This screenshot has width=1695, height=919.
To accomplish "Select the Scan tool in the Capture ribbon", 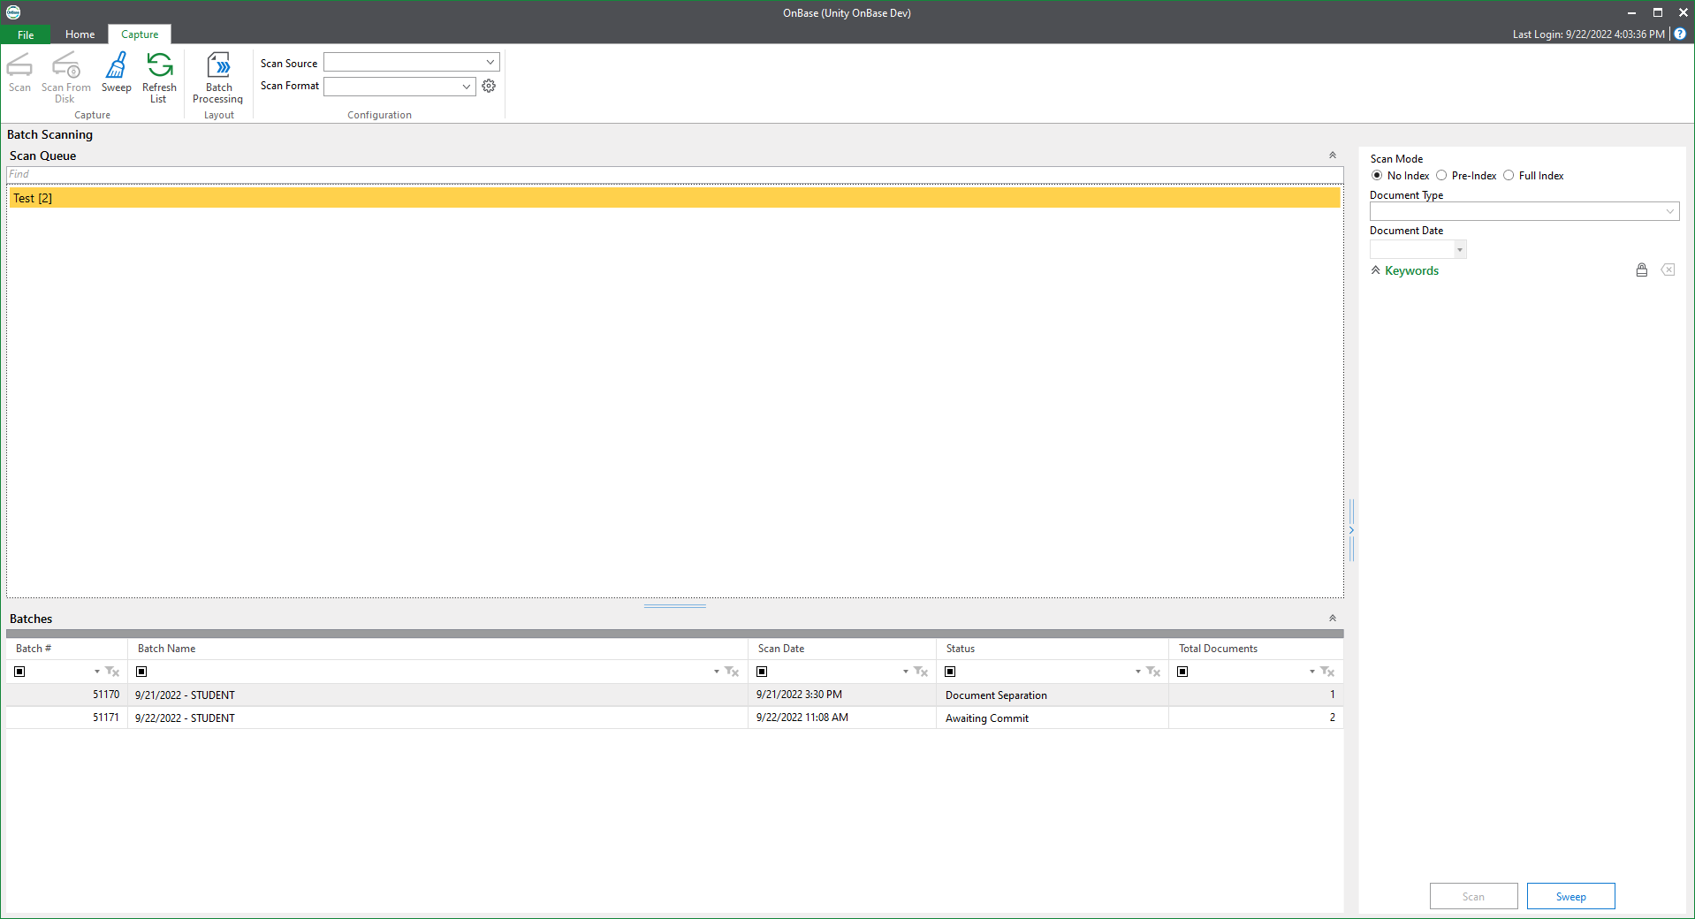I will pyautogui.click(x=19, y=75).
